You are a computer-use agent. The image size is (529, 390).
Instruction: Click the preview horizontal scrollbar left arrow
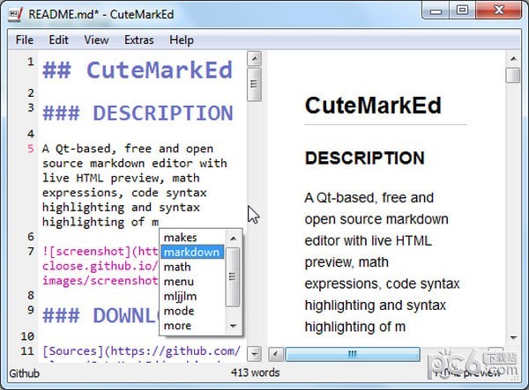276,354
